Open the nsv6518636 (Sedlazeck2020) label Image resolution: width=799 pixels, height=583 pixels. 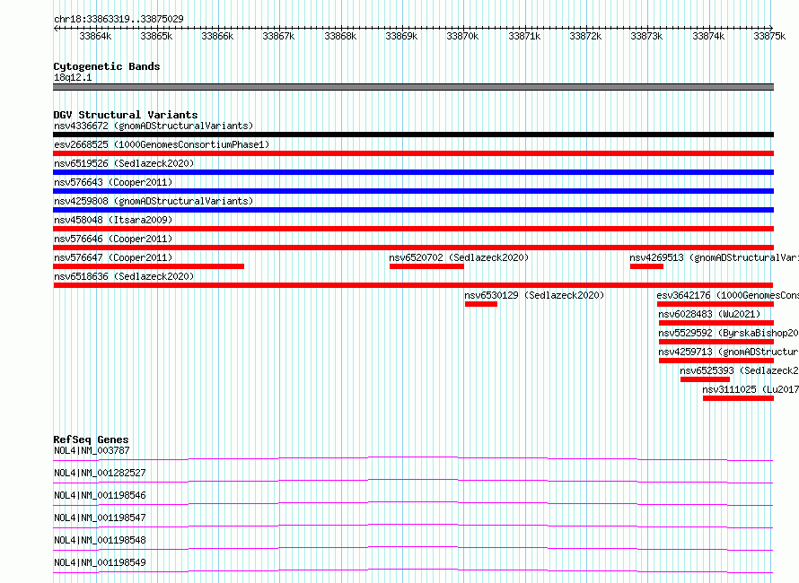pos(124,276)
